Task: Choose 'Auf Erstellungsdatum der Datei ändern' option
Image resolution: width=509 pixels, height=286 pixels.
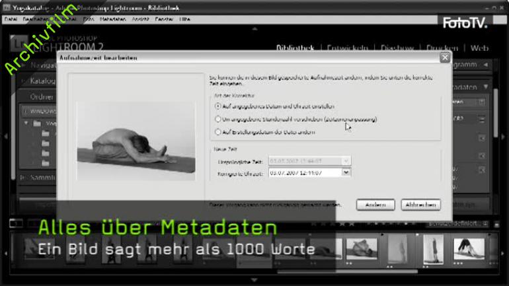Action: tap(218, 132)
